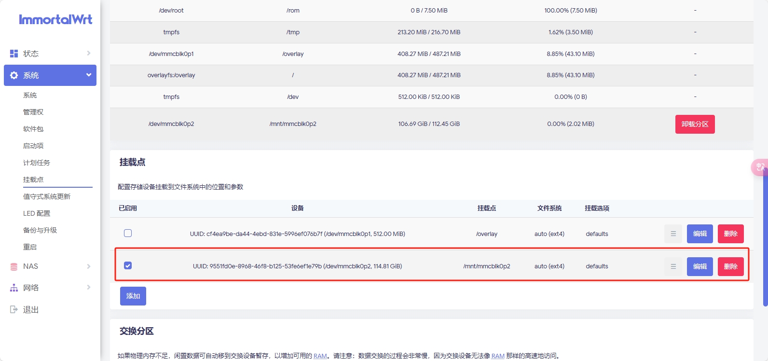Collapse the 系统 menu chevron
This screenshot has width=768, height=361.
89,75
